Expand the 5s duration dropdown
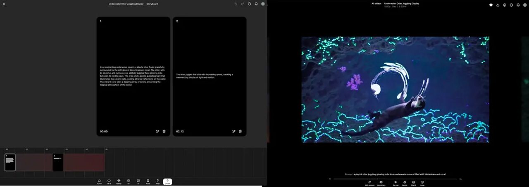The height and width of the screenshot is (187, 529). point(129,181)
